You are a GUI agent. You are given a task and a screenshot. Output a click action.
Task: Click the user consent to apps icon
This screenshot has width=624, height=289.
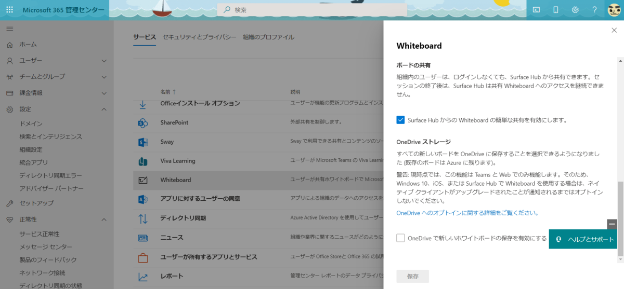143,199
